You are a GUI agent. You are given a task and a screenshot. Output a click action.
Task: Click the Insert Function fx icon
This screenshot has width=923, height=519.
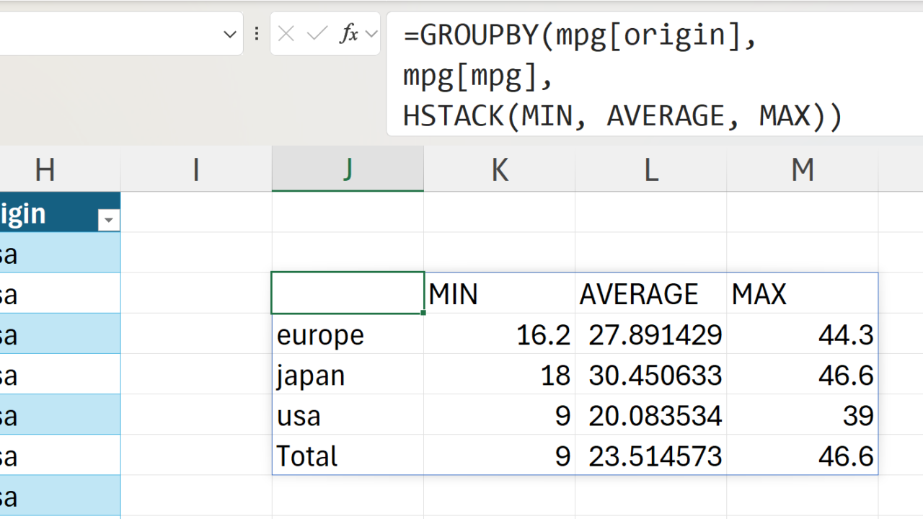pos(349,34)
